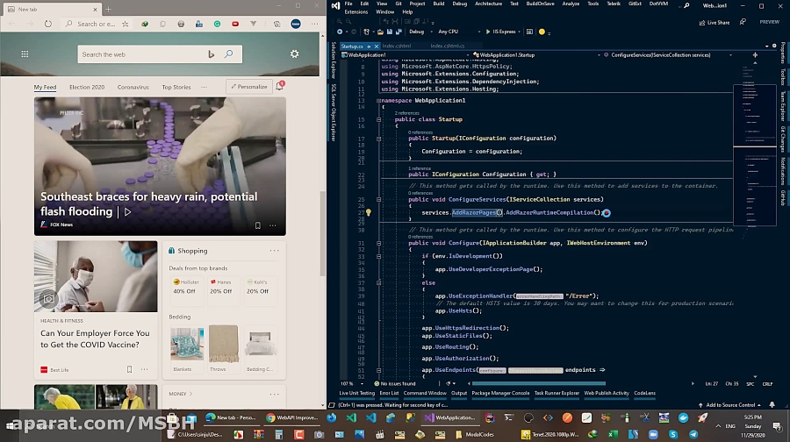Viewport: 790px width, 442px height.
Task: Click the Live Share button
Action: (715, 22)
